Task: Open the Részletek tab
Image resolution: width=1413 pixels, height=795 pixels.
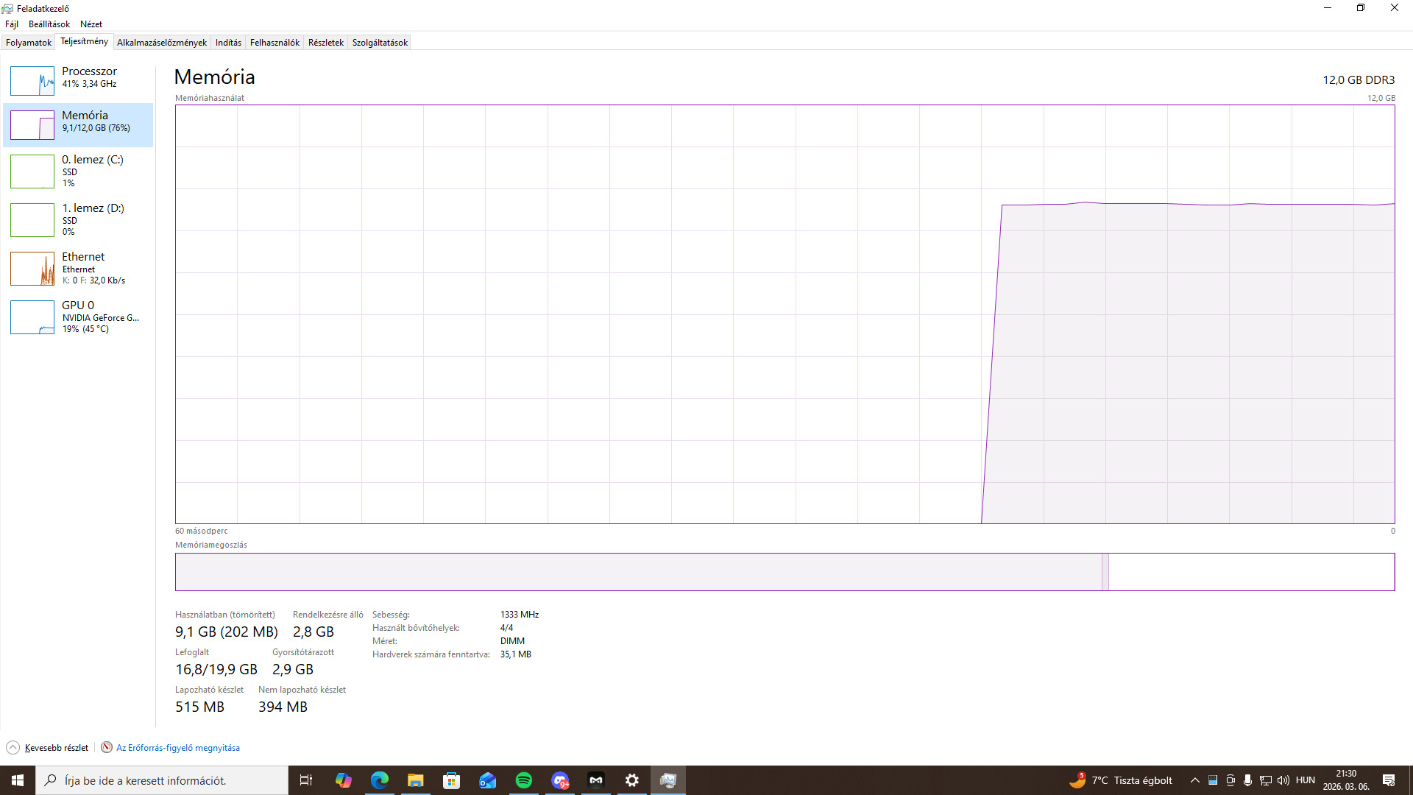Action: pyautogui.click(x=326, y=43)
